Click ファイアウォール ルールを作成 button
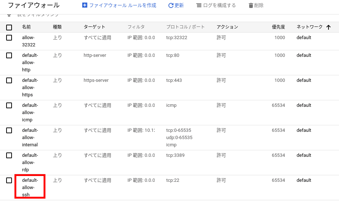This screenshot has width=339, height=201. point(120,5)
